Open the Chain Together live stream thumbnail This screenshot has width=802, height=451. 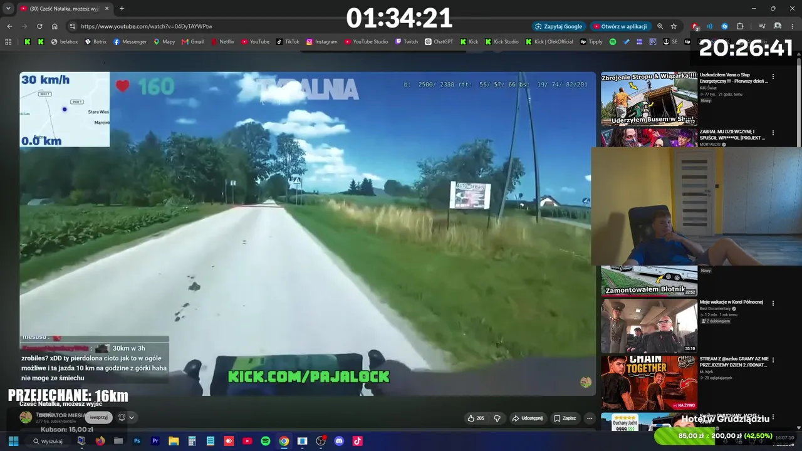[649, 383]
